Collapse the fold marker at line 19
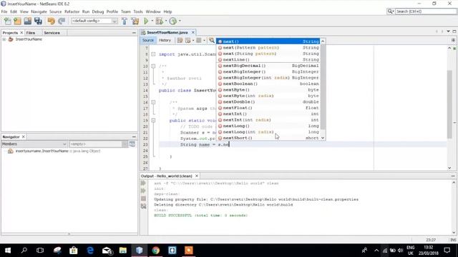Screen dimensions: 458x257 (x=153, y=121)
